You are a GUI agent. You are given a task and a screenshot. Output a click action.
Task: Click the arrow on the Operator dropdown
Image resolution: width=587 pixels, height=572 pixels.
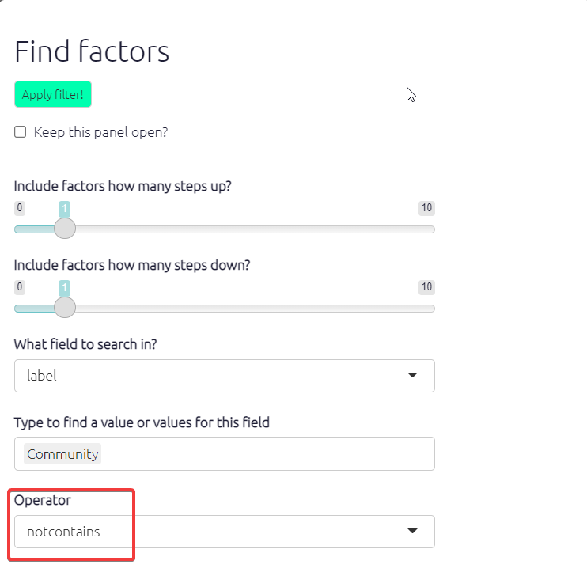[412, 532]
